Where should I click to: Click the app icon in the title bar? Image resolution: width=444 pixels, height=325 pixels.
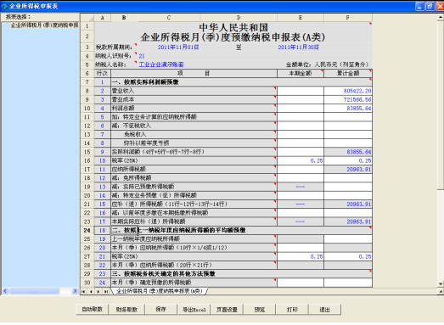tap(4, 6)
